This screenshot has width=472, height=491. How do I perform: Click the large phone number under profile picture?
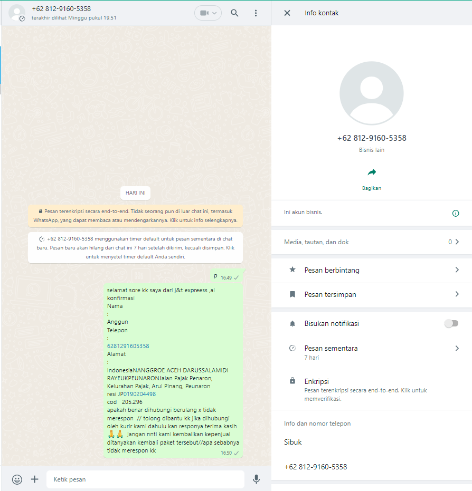(x=372, y=138)
